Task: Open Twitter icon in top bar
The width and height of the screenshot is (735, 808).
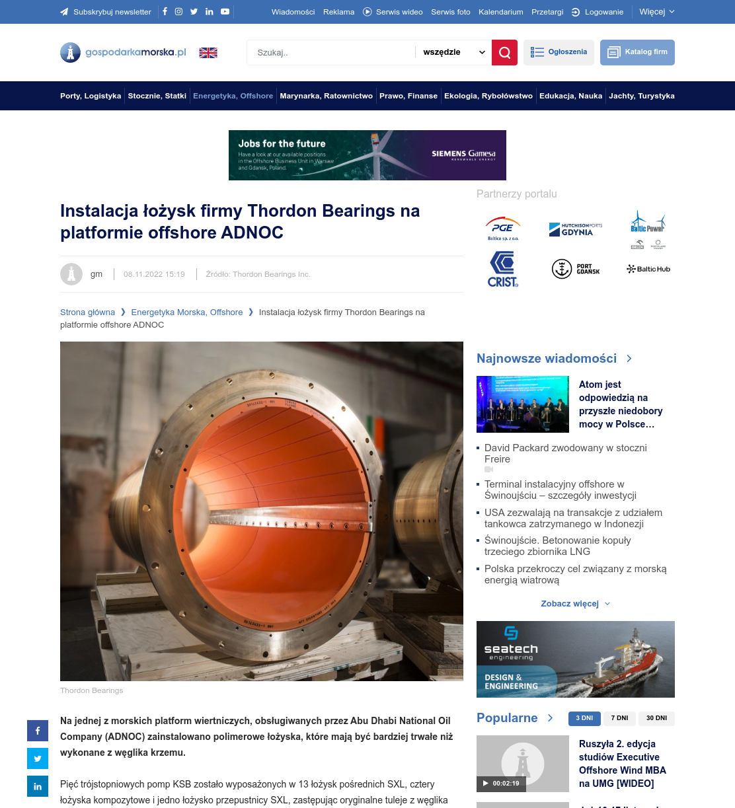Action: (x=194, y=11)
